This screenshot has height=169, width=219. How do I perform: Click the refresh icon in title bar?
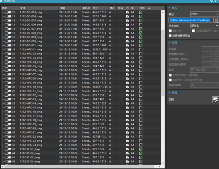[212, 1]
